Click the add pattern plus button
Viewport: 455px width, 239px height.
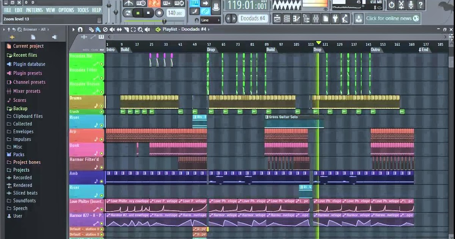[x=229, y=18]
